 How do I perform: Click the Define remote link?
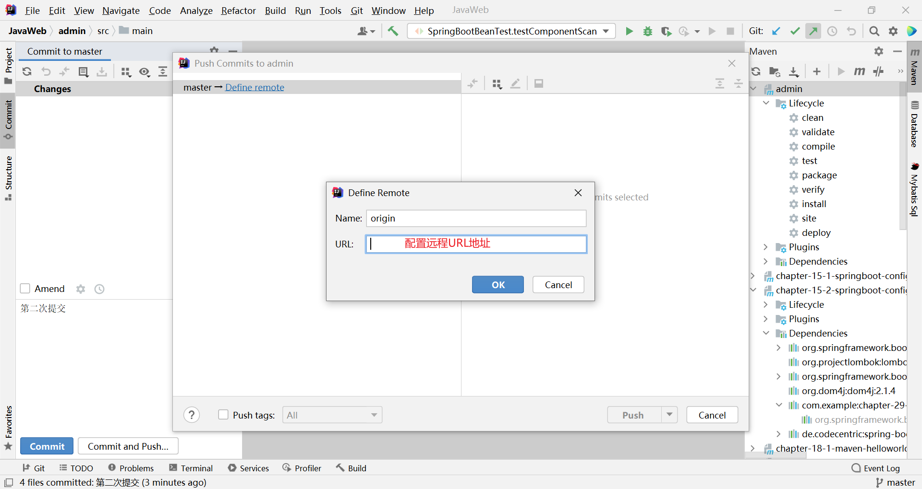pos(255,87)
